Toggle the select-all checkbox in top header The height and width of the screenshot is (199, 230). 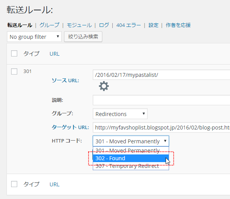pyautogui.click(x=14, y=54)
